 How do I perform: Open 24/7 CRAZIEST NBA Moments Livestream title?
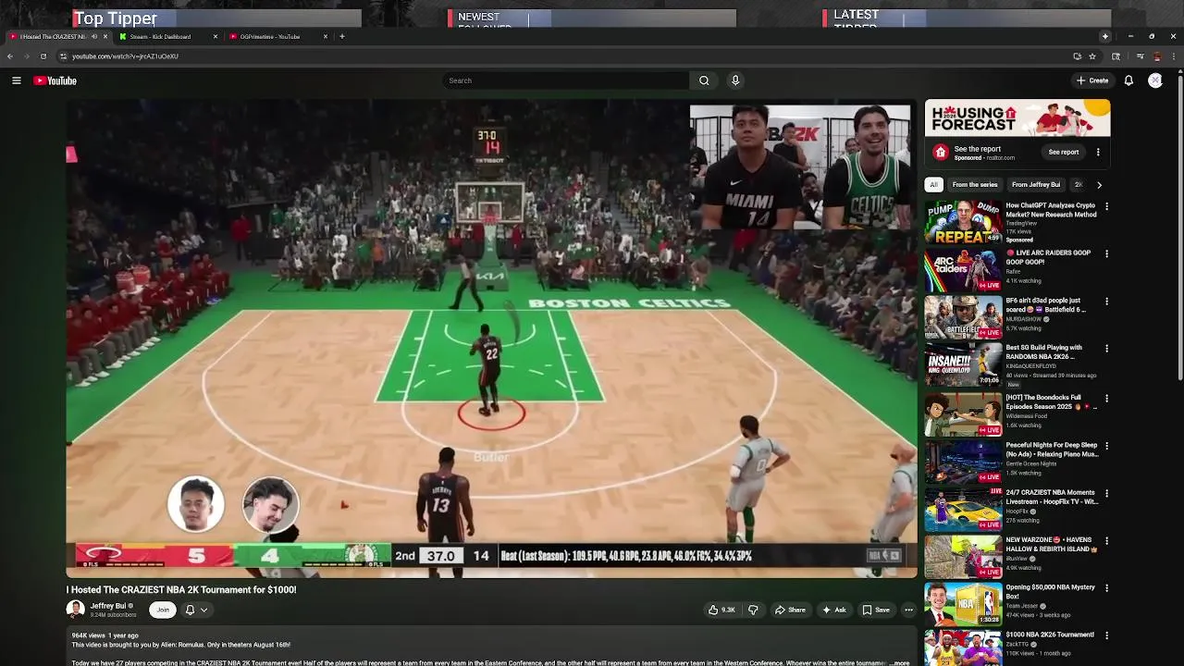(x=1052, y=497)
